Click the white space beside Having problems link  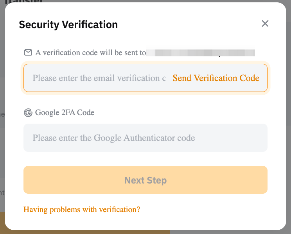[215, 209]
